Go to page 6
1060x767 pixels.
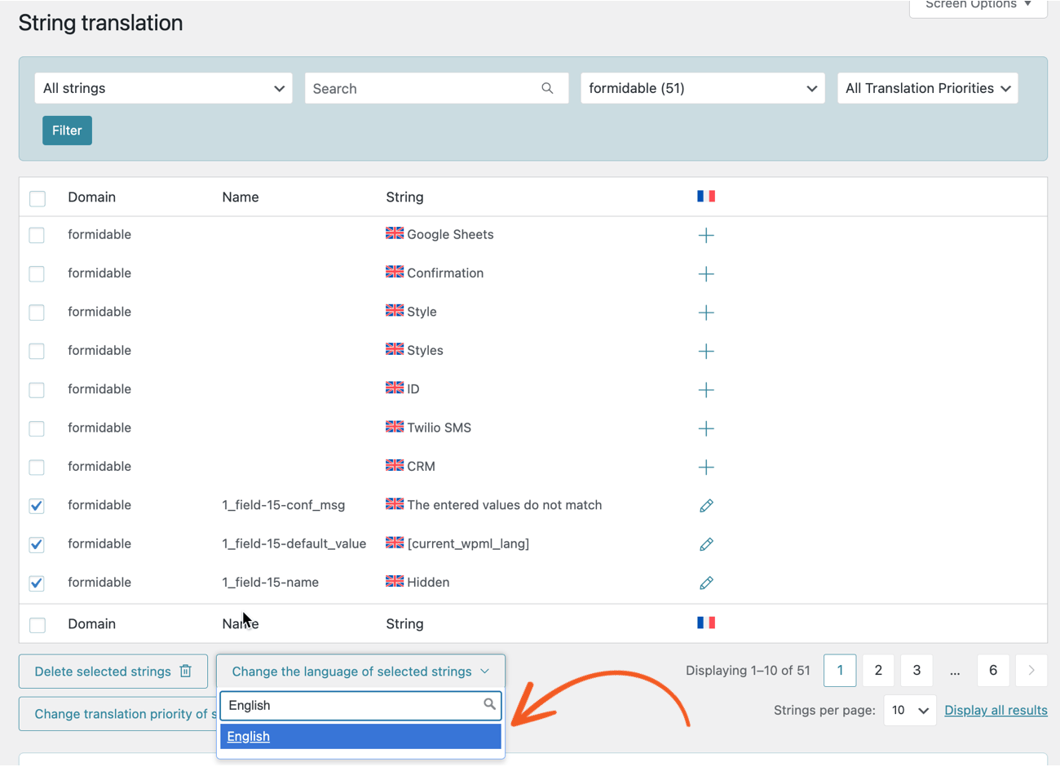pos(993,670)
